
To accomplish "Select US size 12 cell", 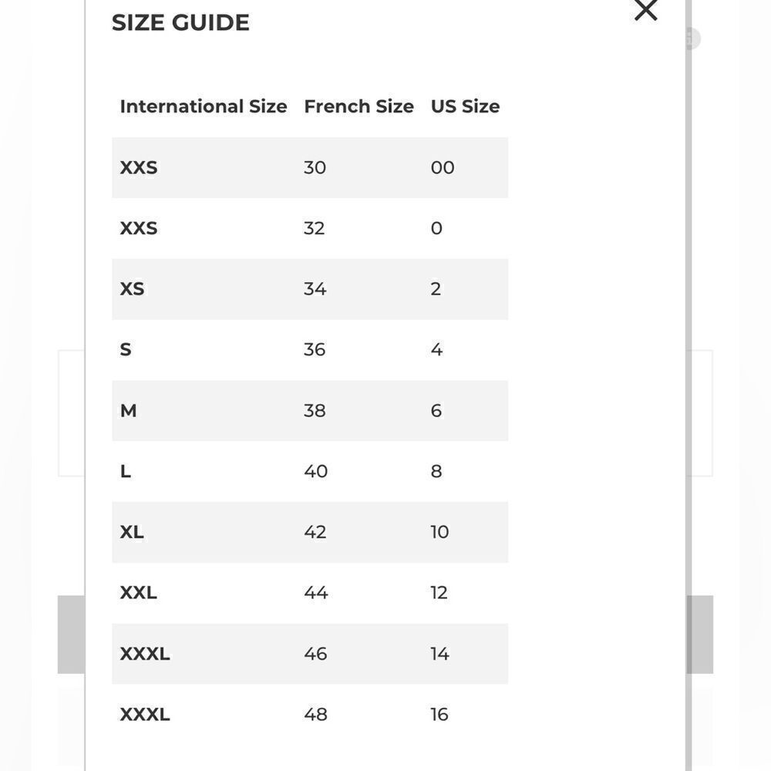I will (439, 593).
